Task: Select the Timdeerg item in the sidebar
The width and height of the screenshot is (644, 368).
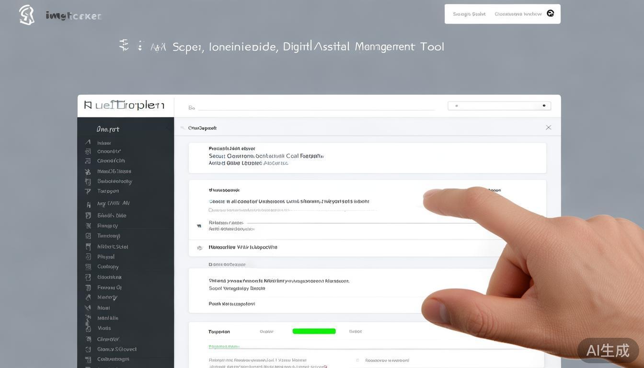Action: tap(109, 236)
